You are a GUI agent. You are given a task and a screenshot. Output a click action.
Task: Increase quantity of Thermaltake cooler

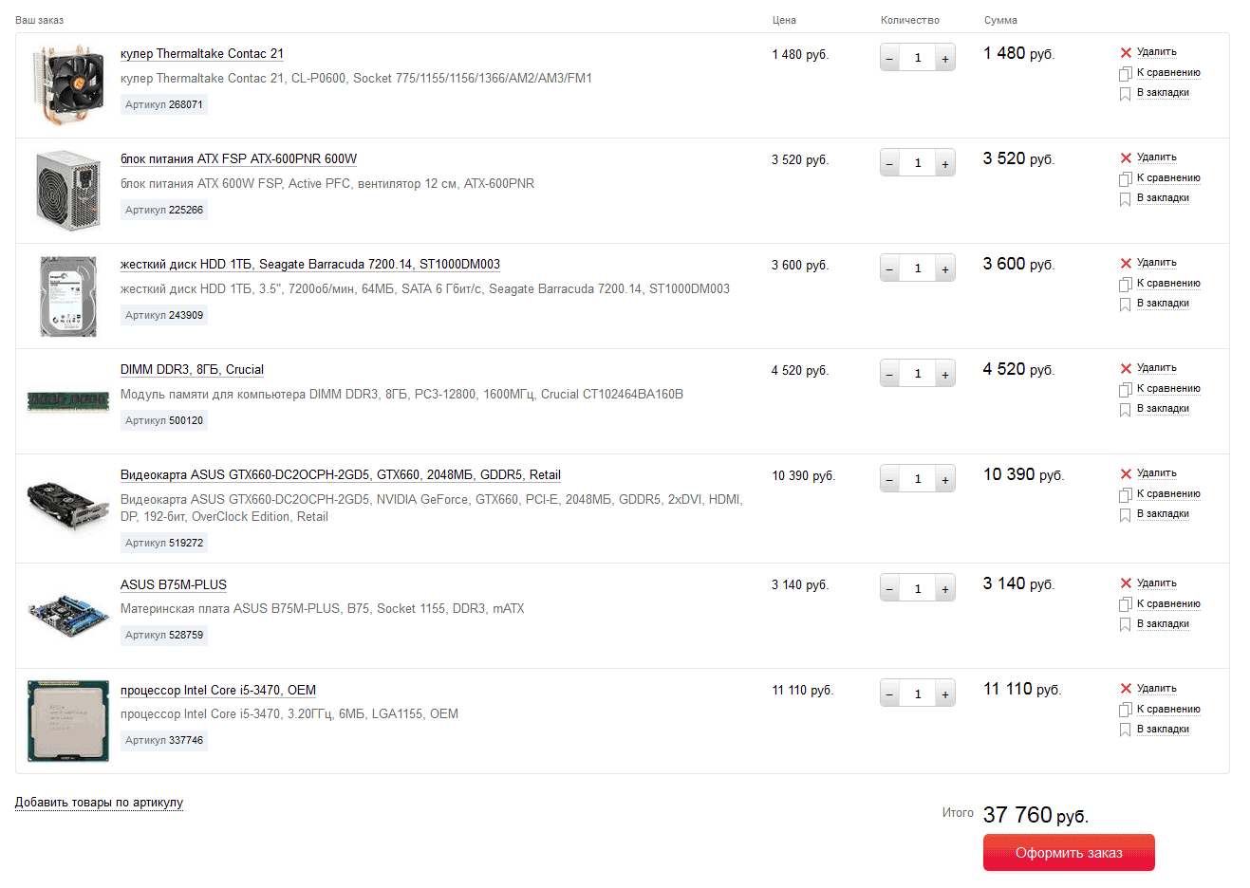pos(945,59)
